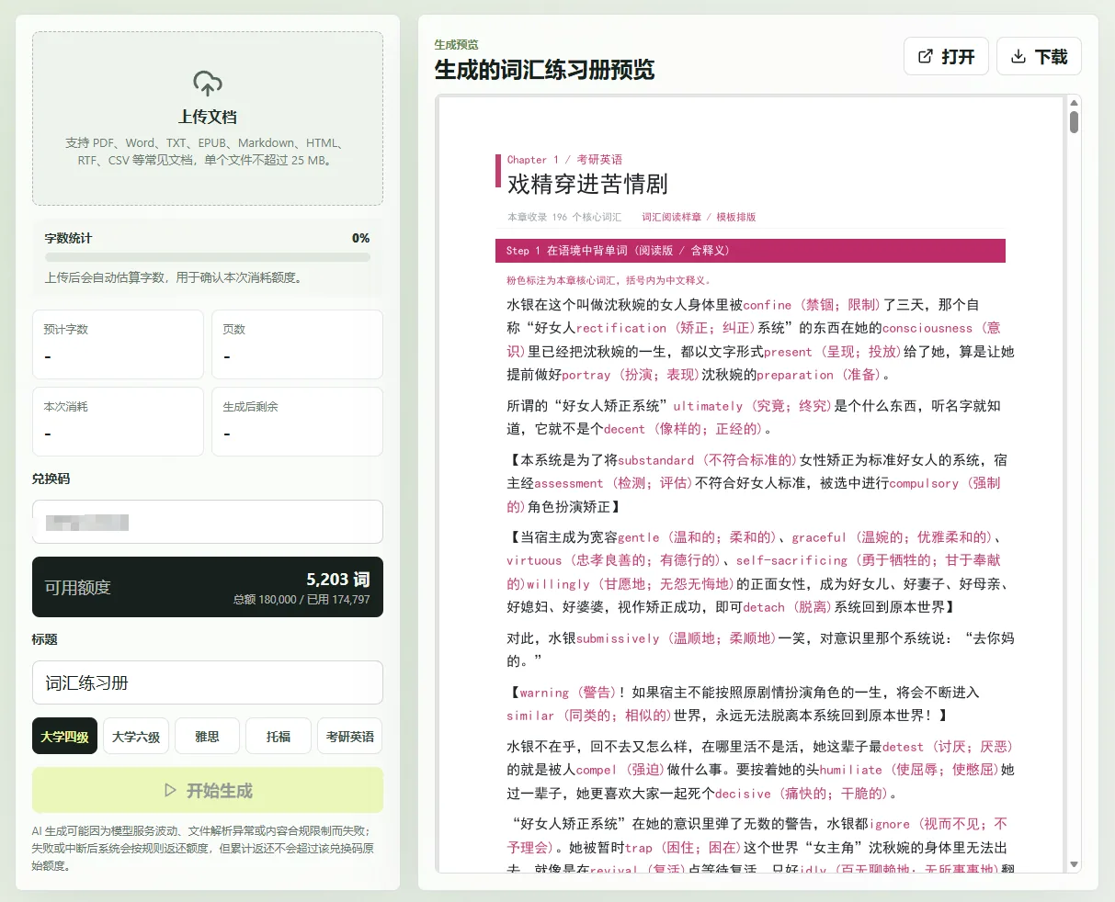Click the cloud upload icon

click(x=208, y=84)
